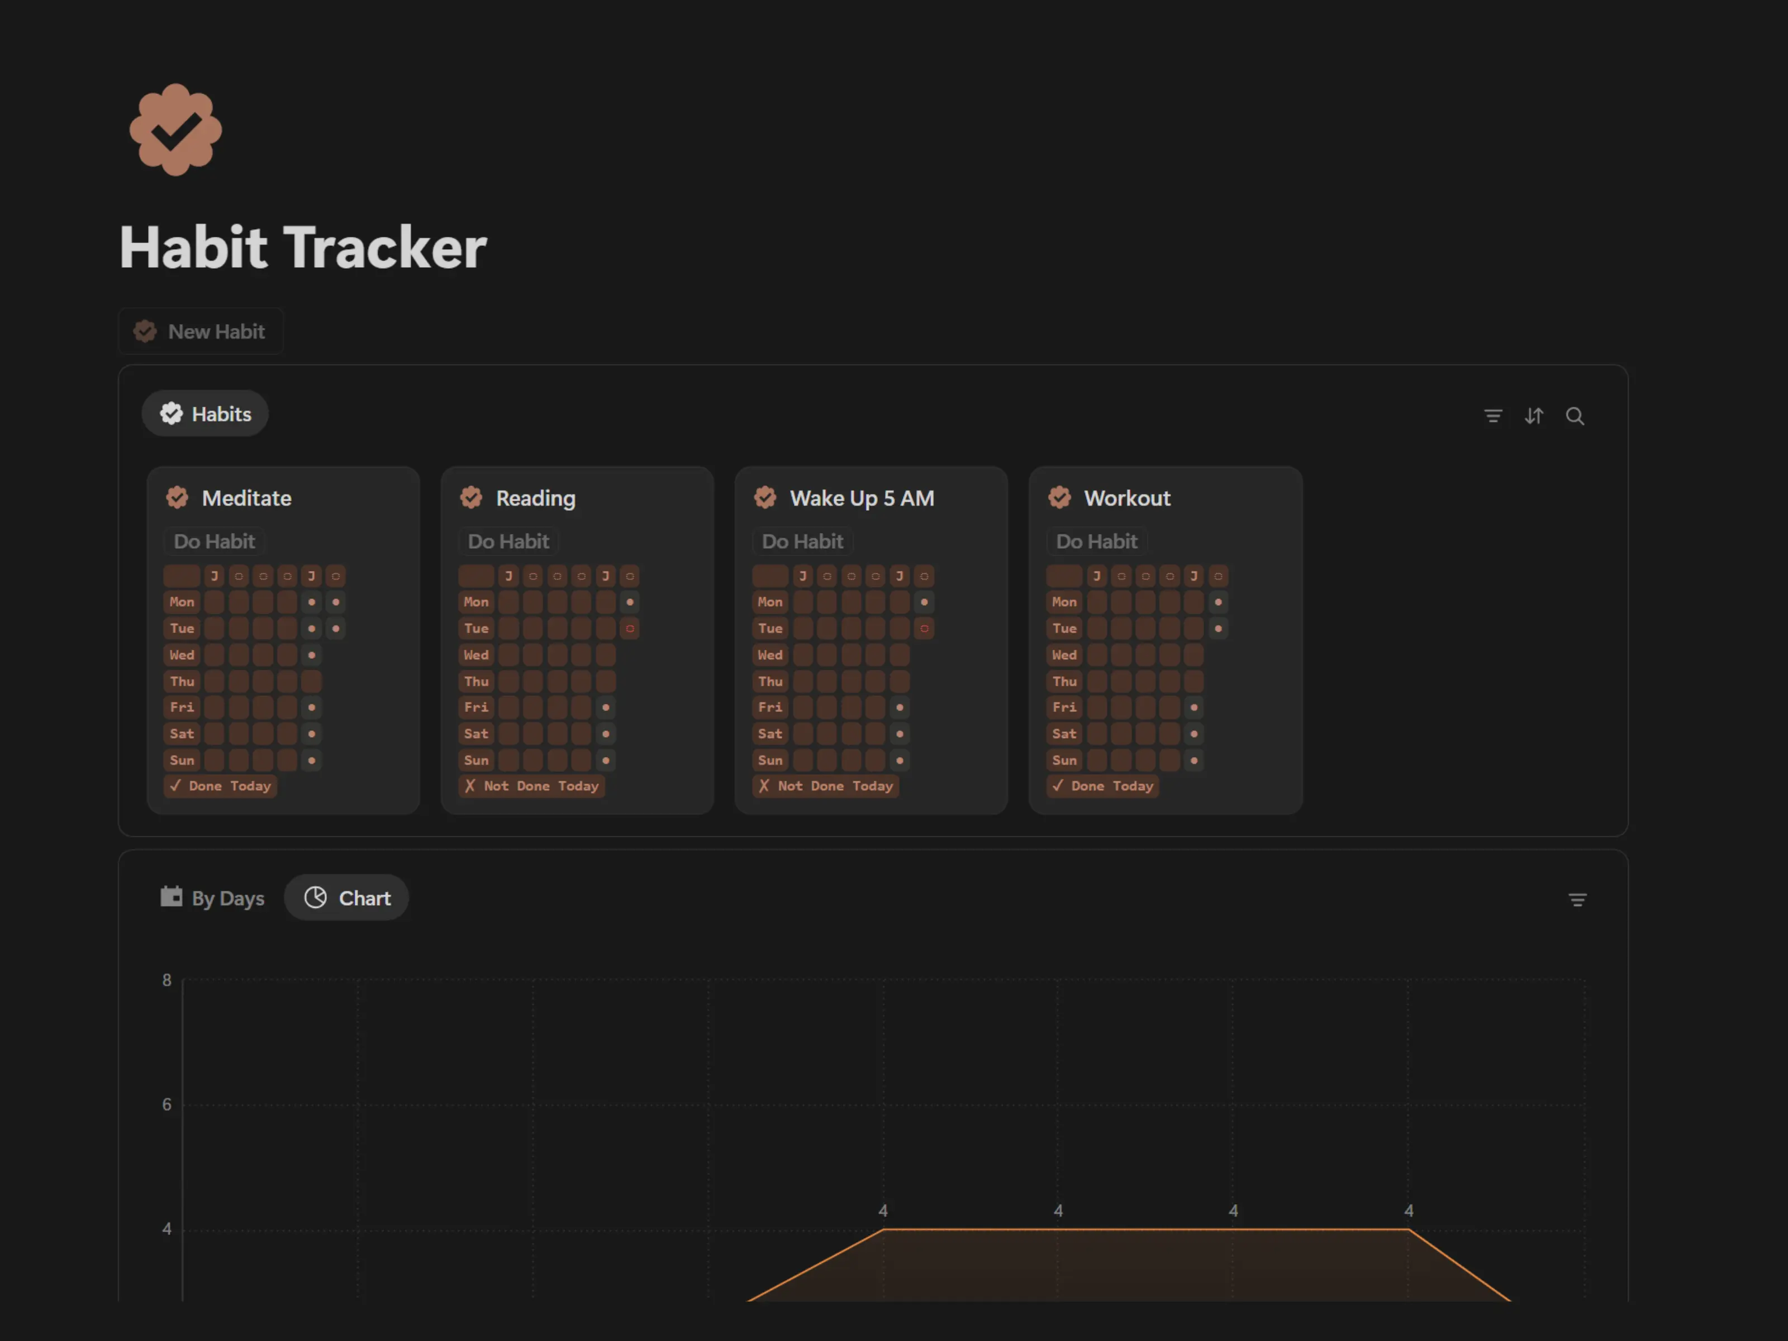Select the Habits view tab
This screenshot has width=1788, height=1341.
tap(205, 414)
